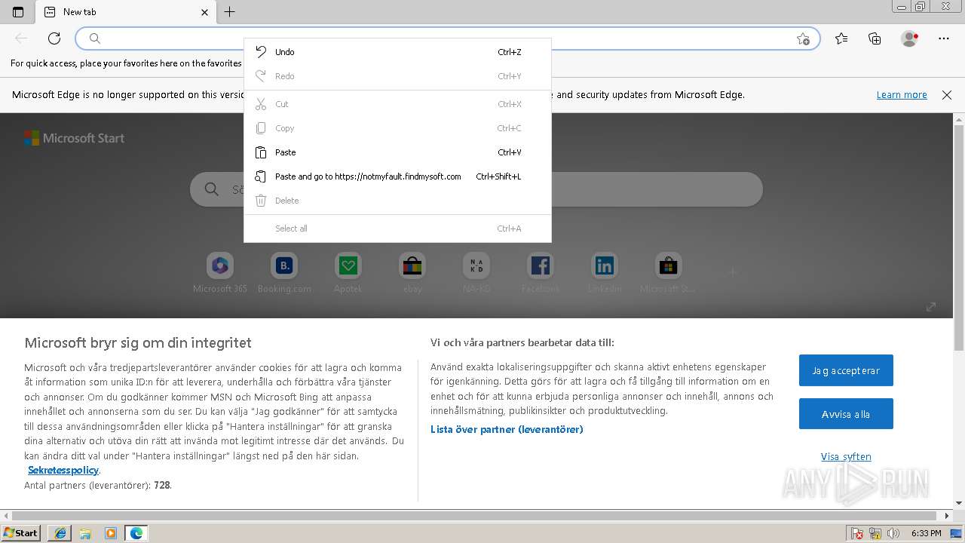
Task: Open the Sekretesspolicy link
Action: pos(63,470)
